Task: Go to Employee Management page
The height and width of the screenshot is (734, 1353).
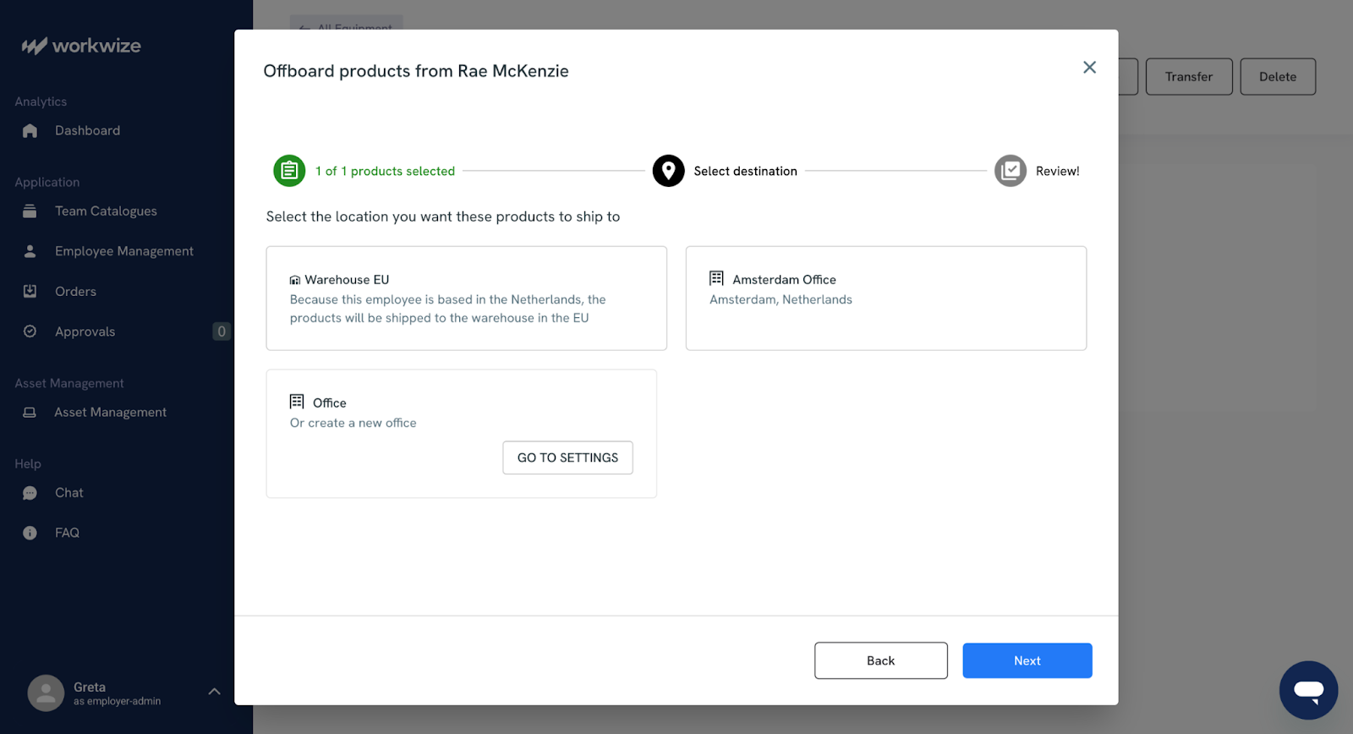Action: pyautogui.click(x=123, y=251)
